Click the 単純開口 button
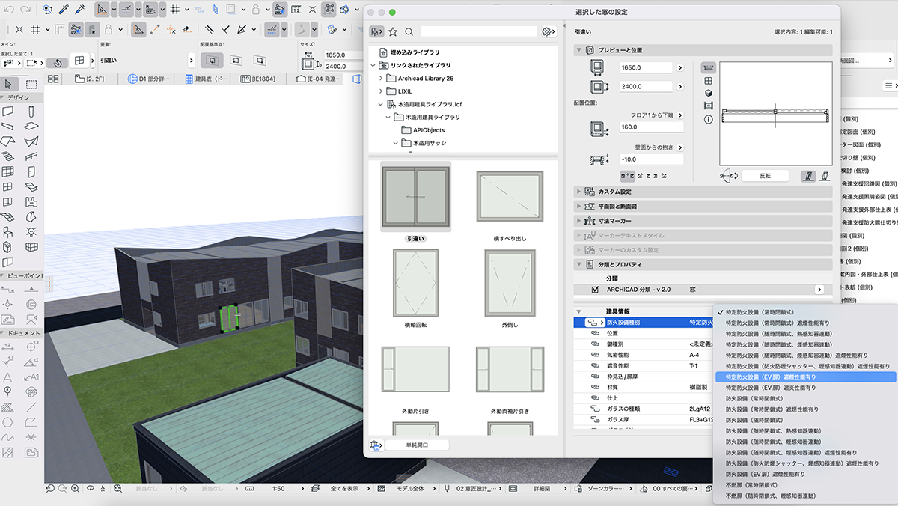898x506 pixels. click(x=416, y=445)
